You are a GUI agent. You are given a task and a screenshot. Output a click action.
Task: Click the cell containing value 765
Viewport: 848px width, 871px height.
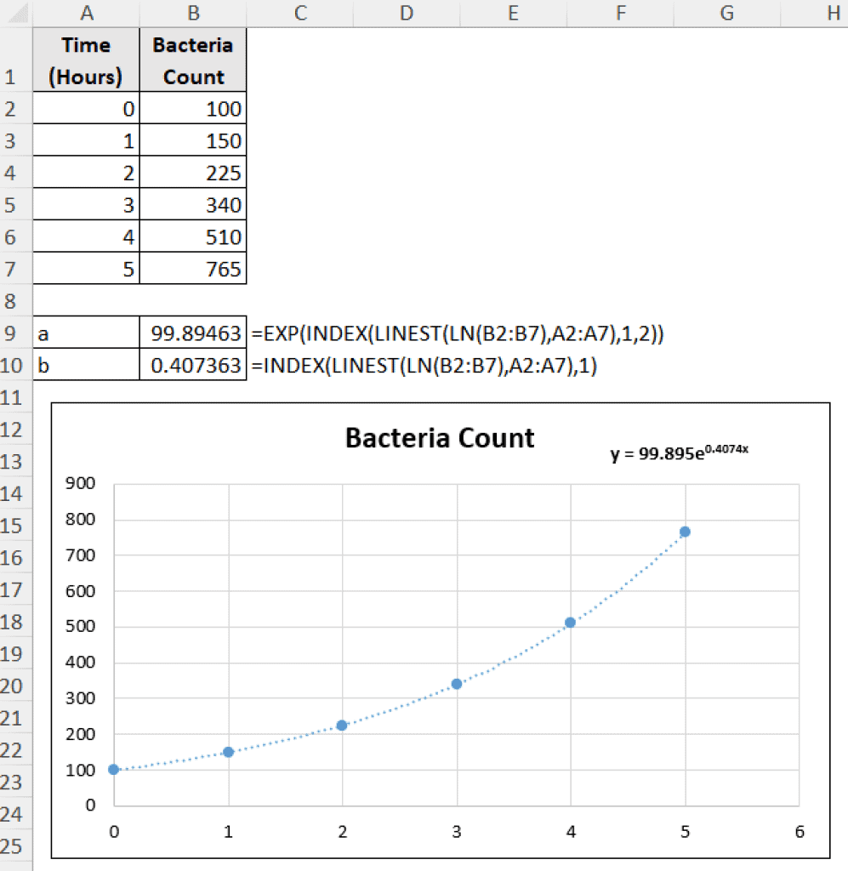[x=192, y=269]
